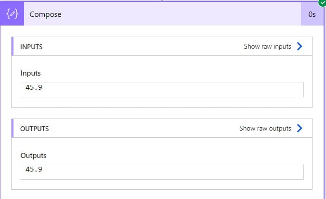326x199 pixels.
Task: Click the Compose action title
Action: tap(46, 14)
